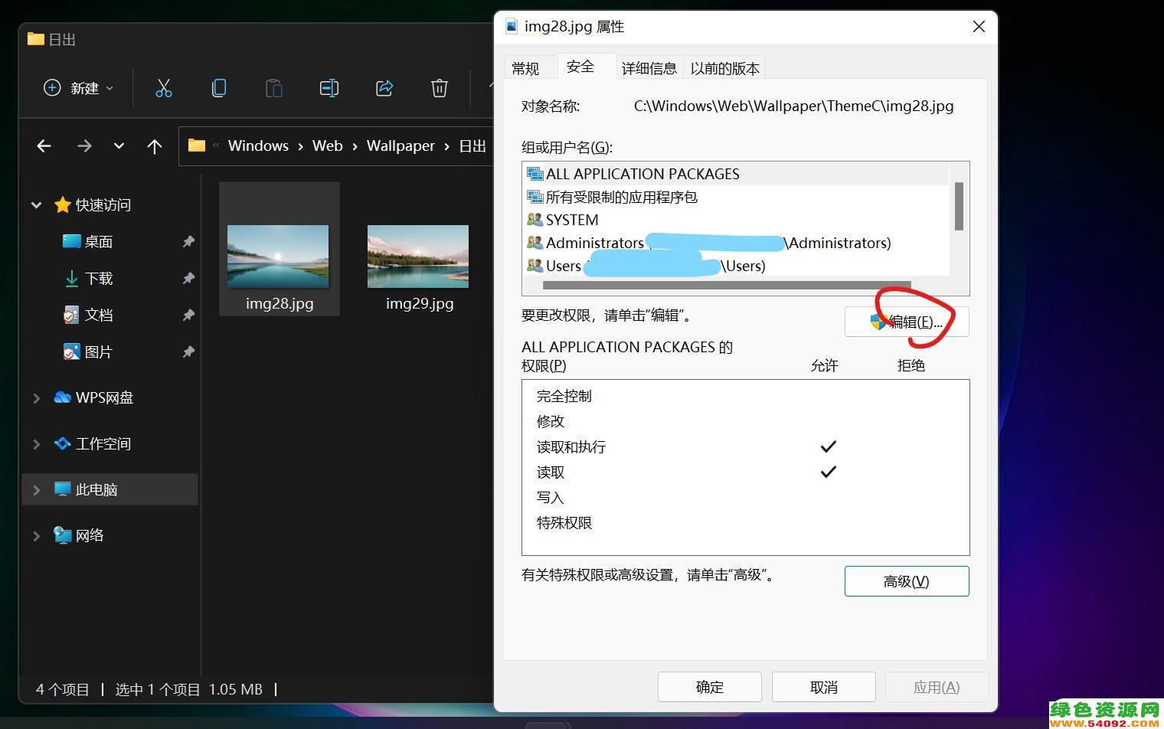
Task: Go up one folder level arrow
Action: coord(155,145)
